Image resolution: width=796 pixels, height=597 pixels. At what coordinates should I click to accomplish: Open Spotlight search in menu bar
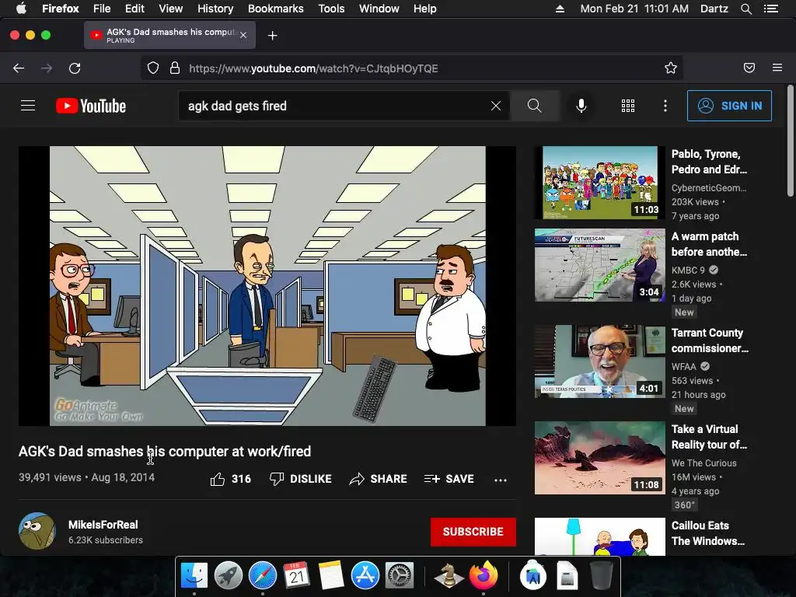click(745, 9)
